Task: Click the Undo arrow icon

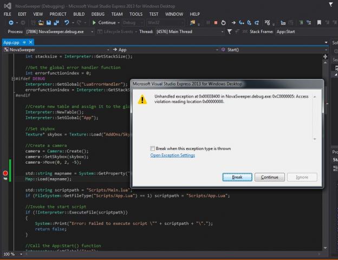Action: click(x=67, y=23)
